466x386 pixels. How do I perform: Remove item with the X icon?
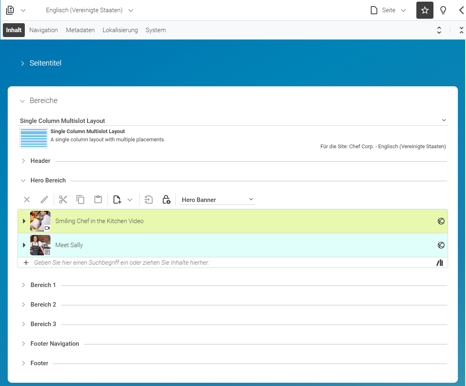click(x=27, y=200)
